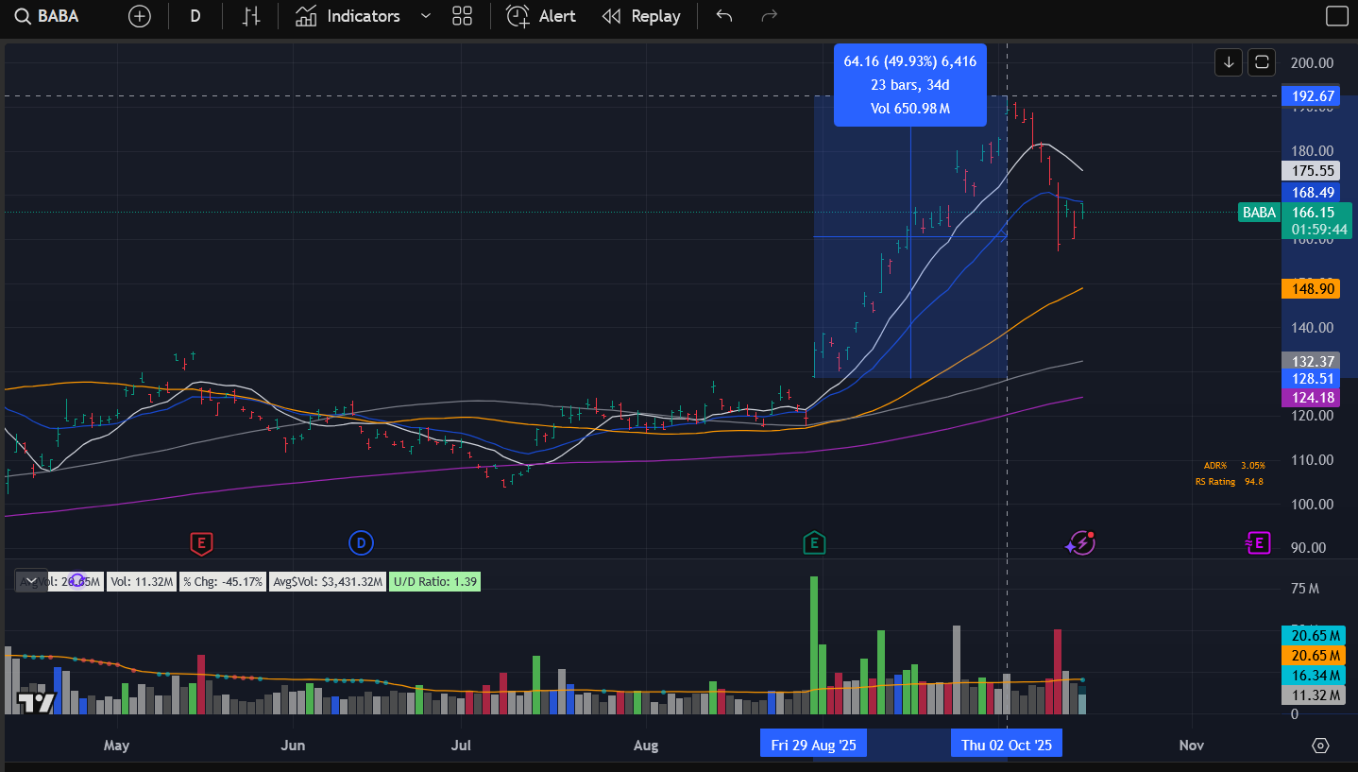This screenshot has width=1358, height=772.
Task: Click the red earnings E marker
Action: (200, 542)
